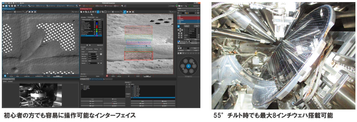Click the Calibrate button in Stage Control
357x122 pixels.
pos(187,26)
